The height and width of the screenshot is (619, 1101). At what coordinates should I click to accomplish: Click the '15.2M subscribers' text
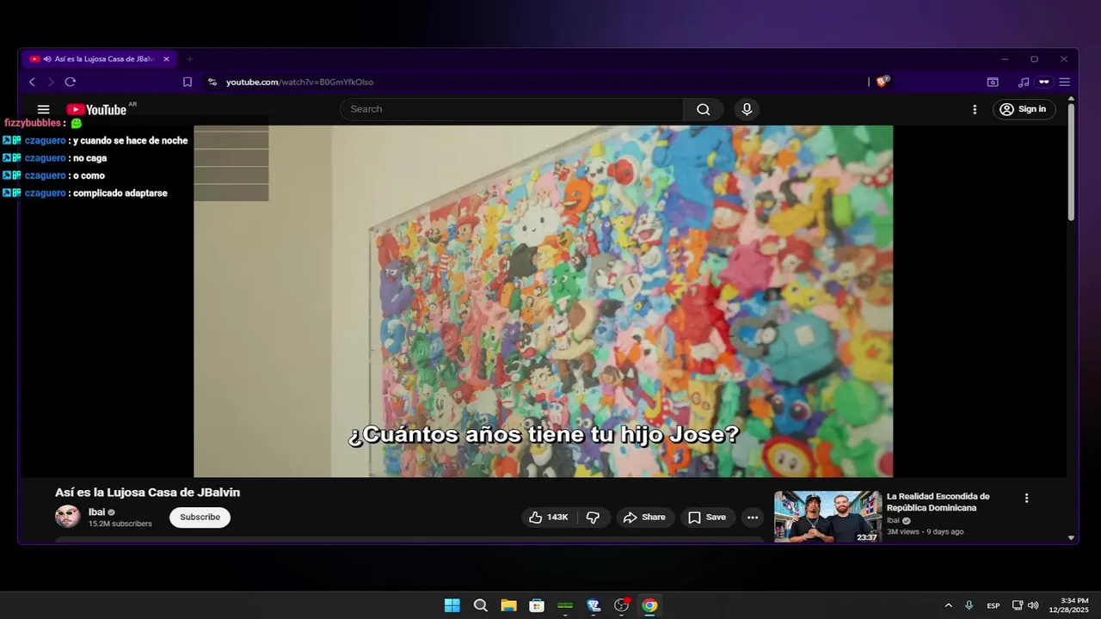[x=120, y=524]
